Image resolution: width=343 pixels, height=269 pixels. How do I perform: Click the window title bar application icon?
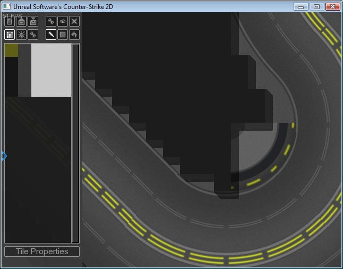6,6
